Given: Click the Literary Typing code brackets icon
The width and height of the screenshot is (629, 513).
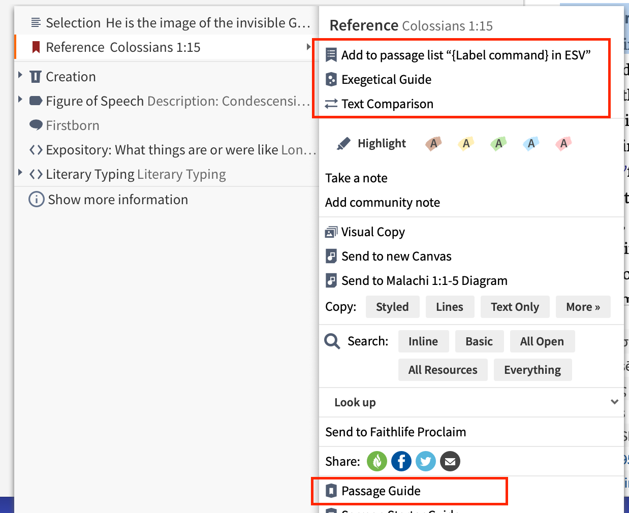Looking at the screenshot, I should [36, 174].
